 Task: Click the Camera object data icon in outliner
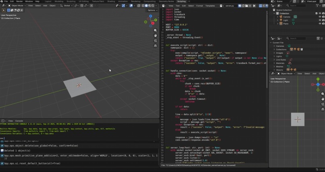coord(295,17)
